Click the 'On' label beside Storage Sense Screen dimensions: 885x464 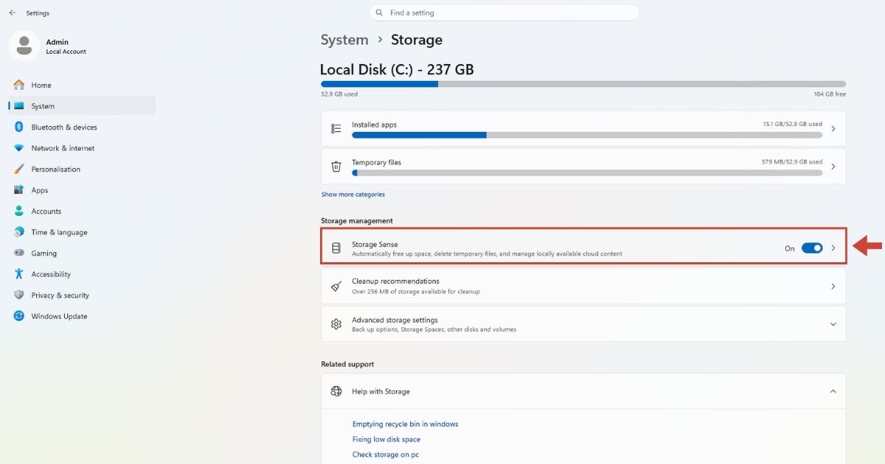point(790,249)
